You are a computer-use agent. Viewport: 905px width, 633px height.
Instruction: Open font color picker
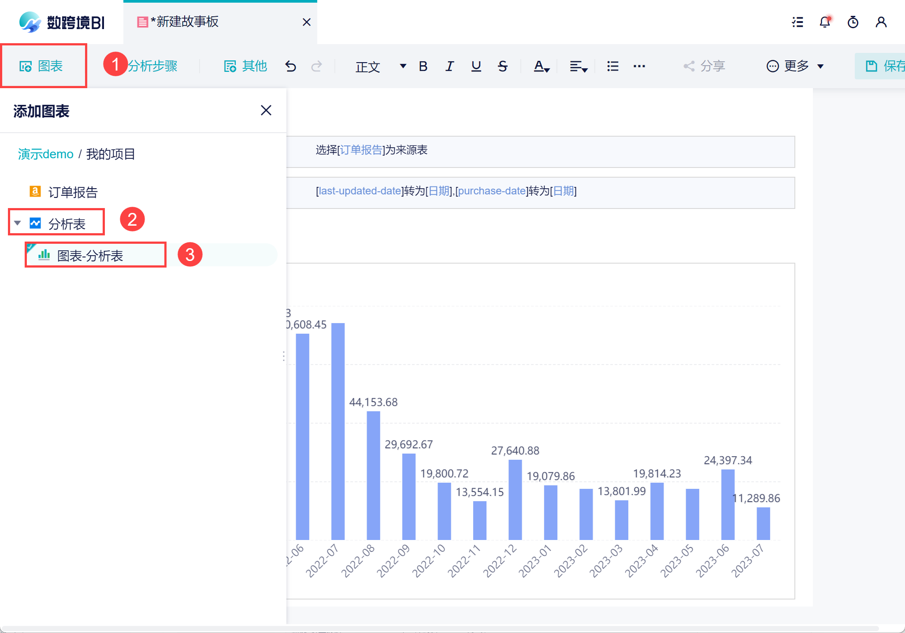pos(542,67)
